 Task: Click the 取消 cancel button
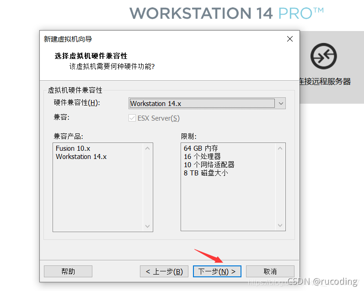click(x=270, y=271)
